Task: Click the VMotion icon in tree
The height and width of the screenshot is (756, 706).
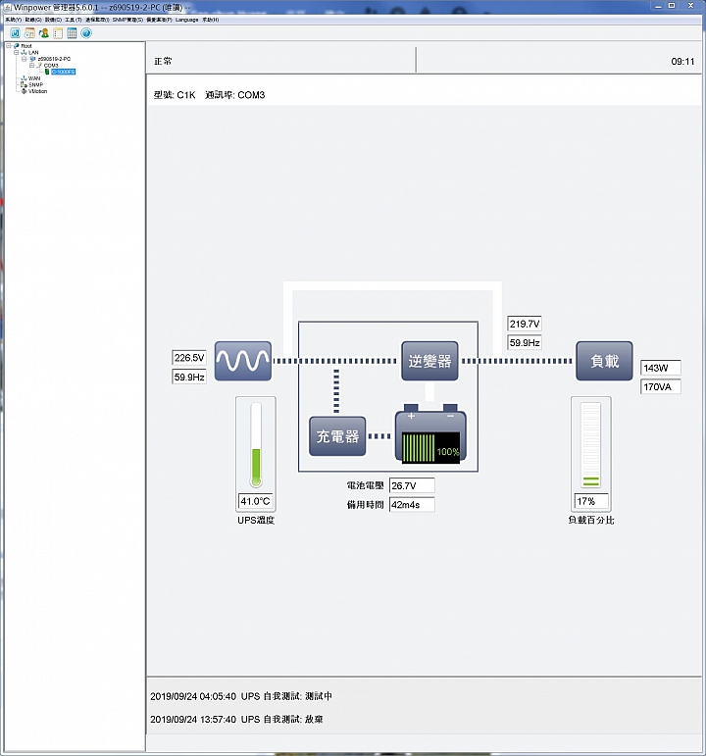Action: point(25,91)
